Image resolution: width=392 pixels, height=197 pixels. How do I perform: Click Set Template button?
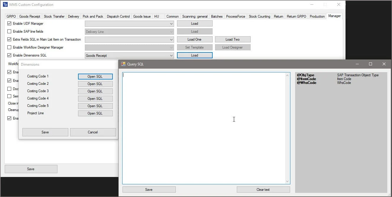click(x=195, y=47)
